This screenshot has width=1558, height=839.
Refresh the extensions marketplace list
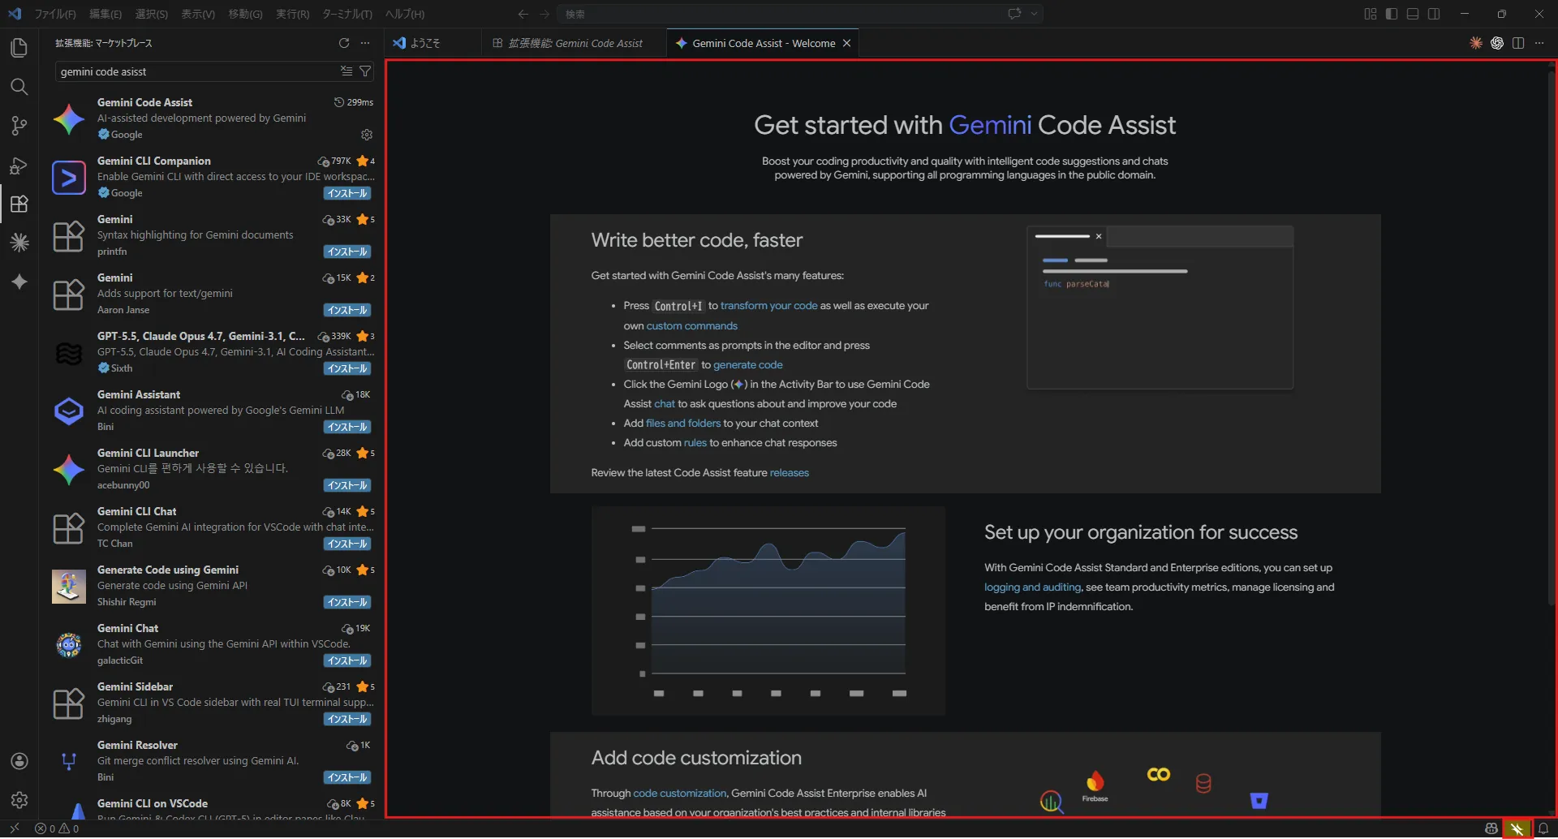tap(344, 43)
